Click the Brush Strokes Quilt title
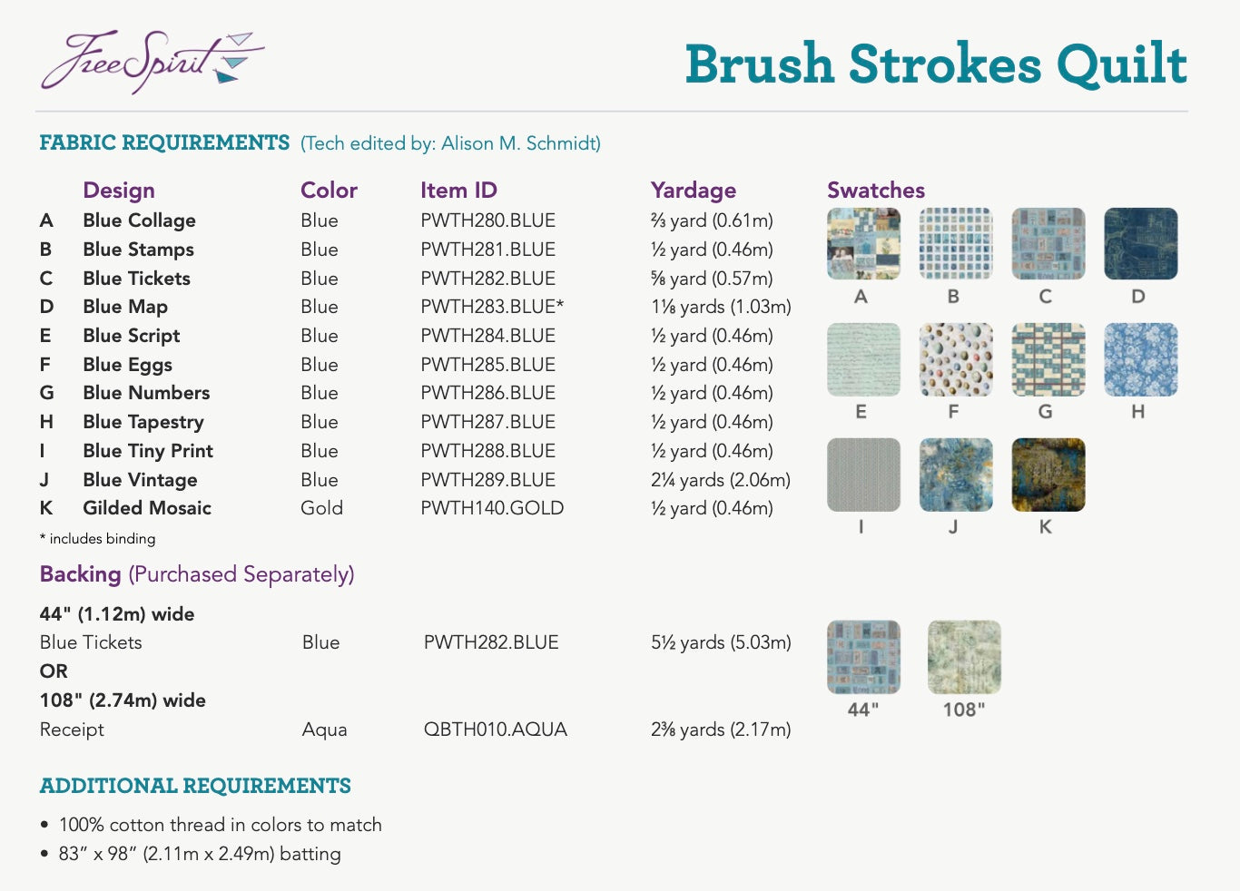Image resolution: width=1240 pixels, height=891 pixels. tap(937, 64)
